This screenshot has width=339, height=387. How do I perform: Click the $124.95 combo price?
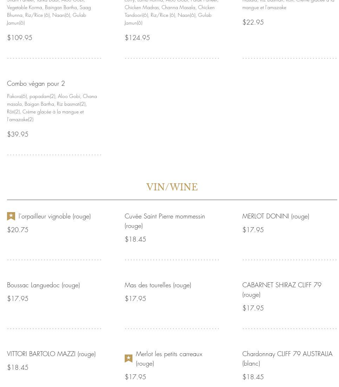pos(137,38)
